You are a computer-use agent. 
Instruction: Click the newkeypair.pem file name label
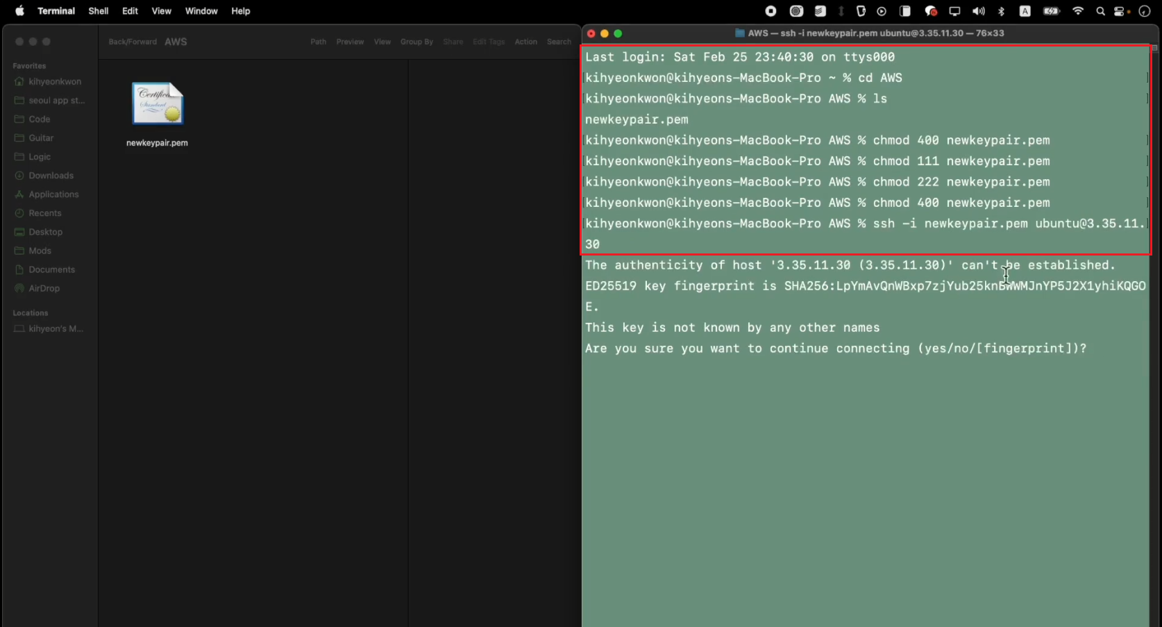(x=157, y=143)
